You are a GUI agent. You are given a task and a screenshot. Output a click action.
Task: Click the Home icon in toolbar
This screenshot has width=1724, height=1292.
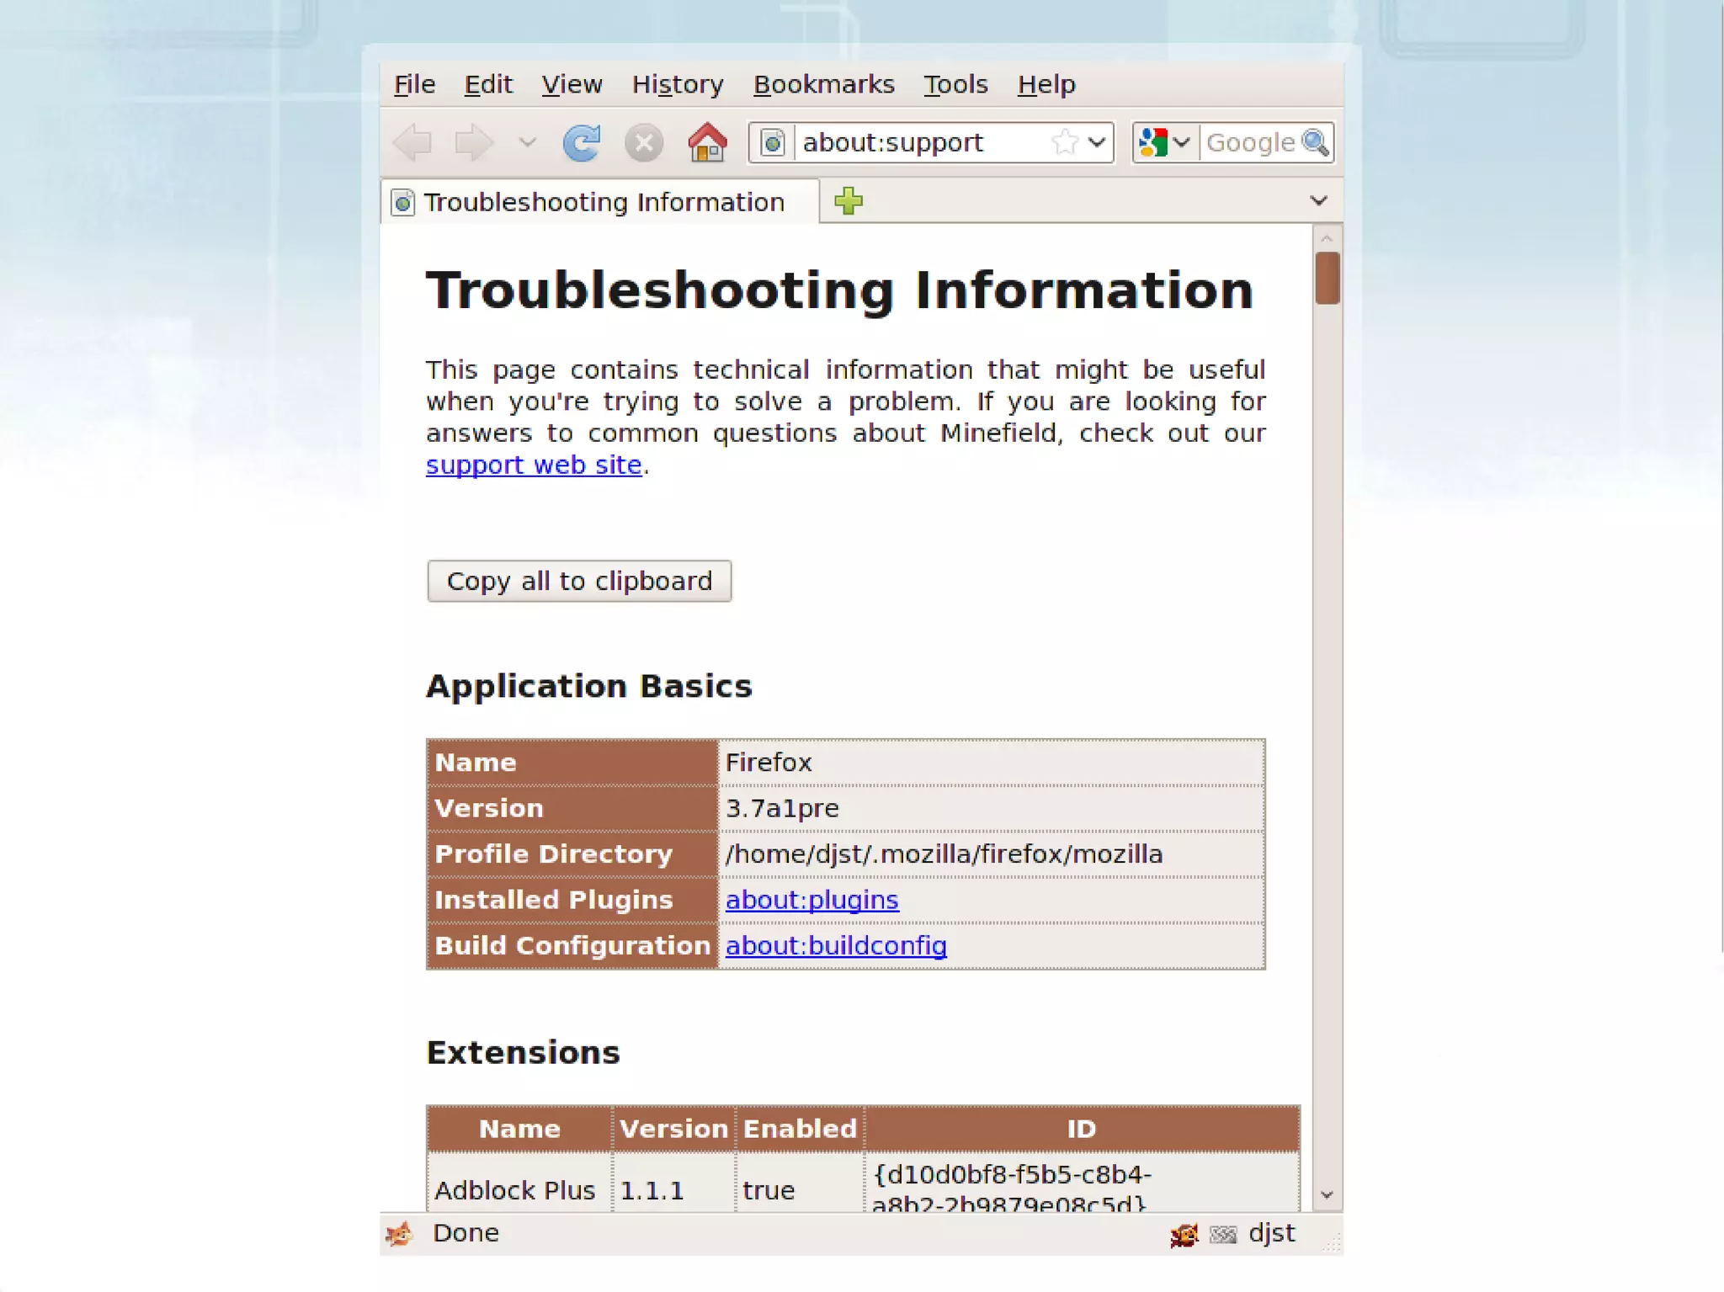(707, 142)
